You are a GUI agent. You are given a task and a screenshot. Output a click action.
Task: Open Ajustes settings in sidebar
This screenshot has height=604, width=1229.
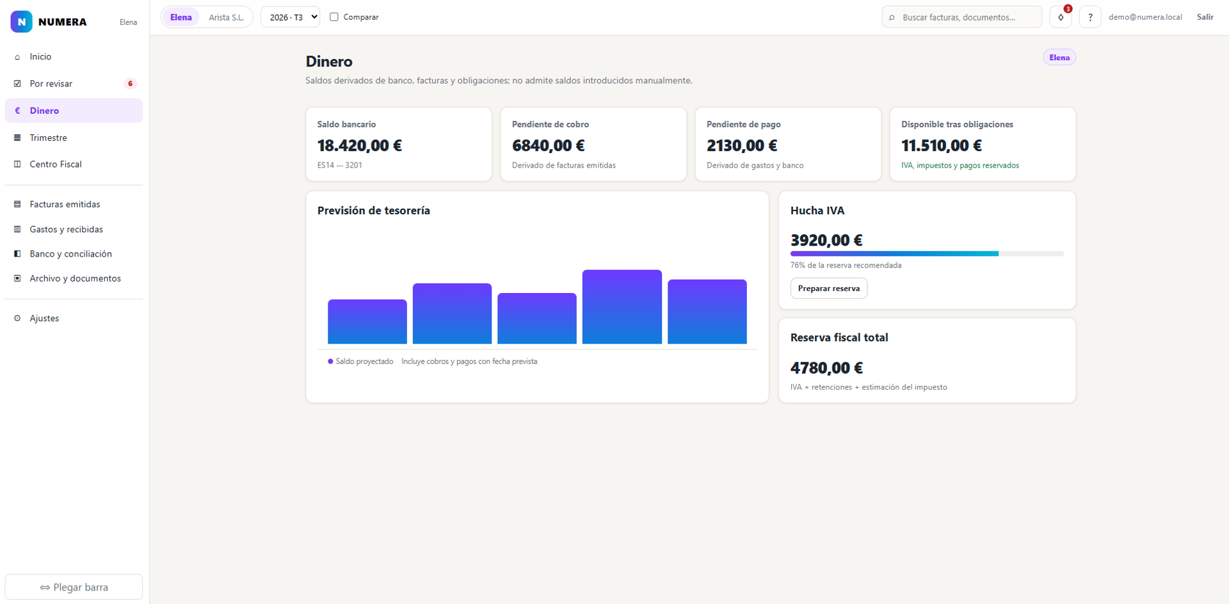(x=74, y=318)
